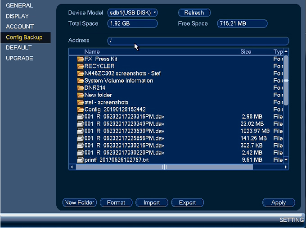Click the System Volume Information folder icon
The height and width of the screenshot is (228, 306).
[80, 81]
